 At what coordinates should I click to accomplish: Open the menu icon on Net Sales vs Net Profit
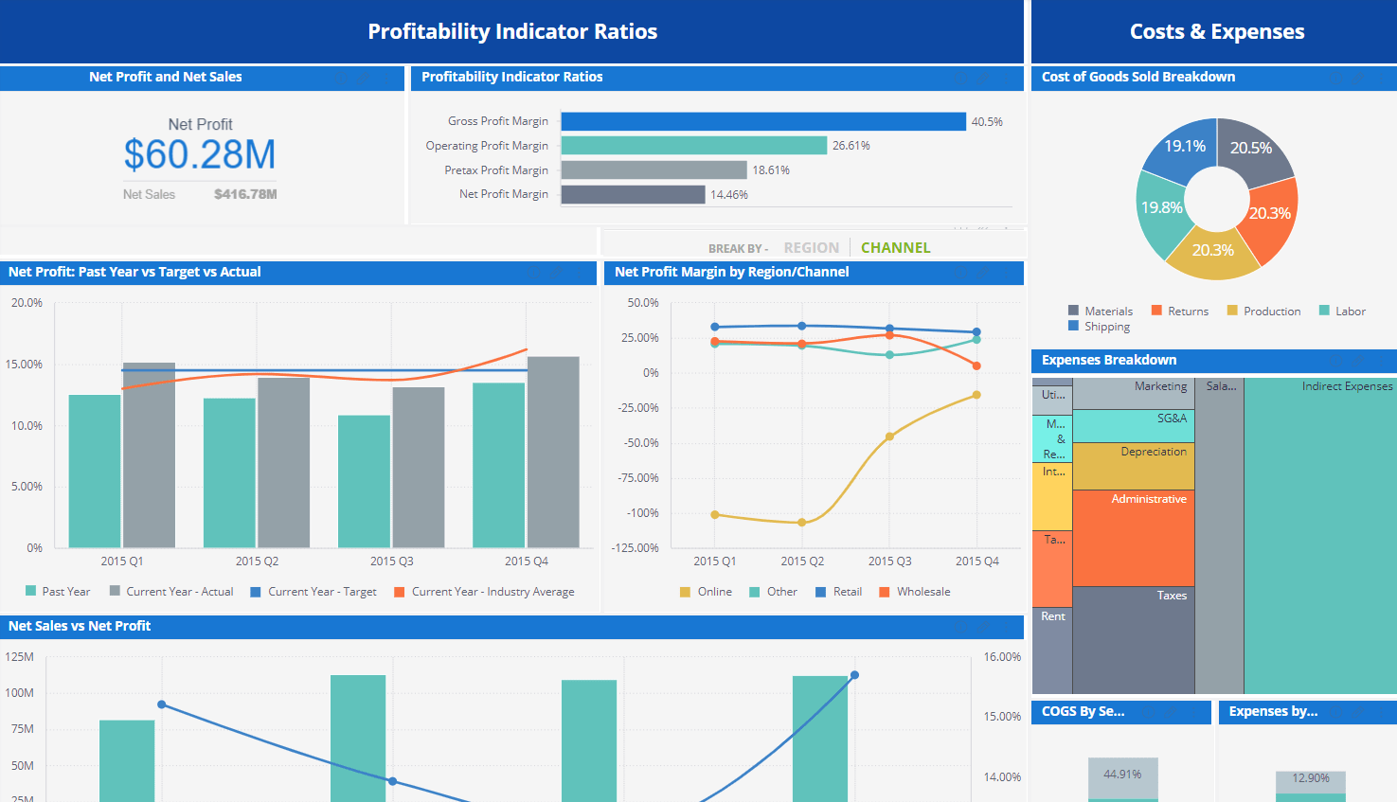pyautogui.click(x=1006, y=627)
